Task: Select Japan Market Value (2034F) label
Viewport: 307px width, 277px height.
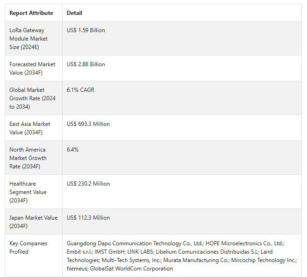Action: coord(34,222)
